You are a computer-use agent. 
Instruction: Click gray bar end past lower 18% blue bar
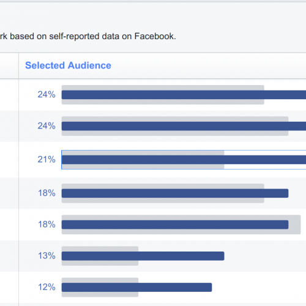pos(294,225)
